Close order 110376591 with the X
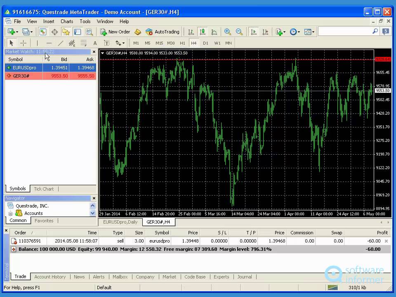The image size is (396, 297). coord(386,241)
